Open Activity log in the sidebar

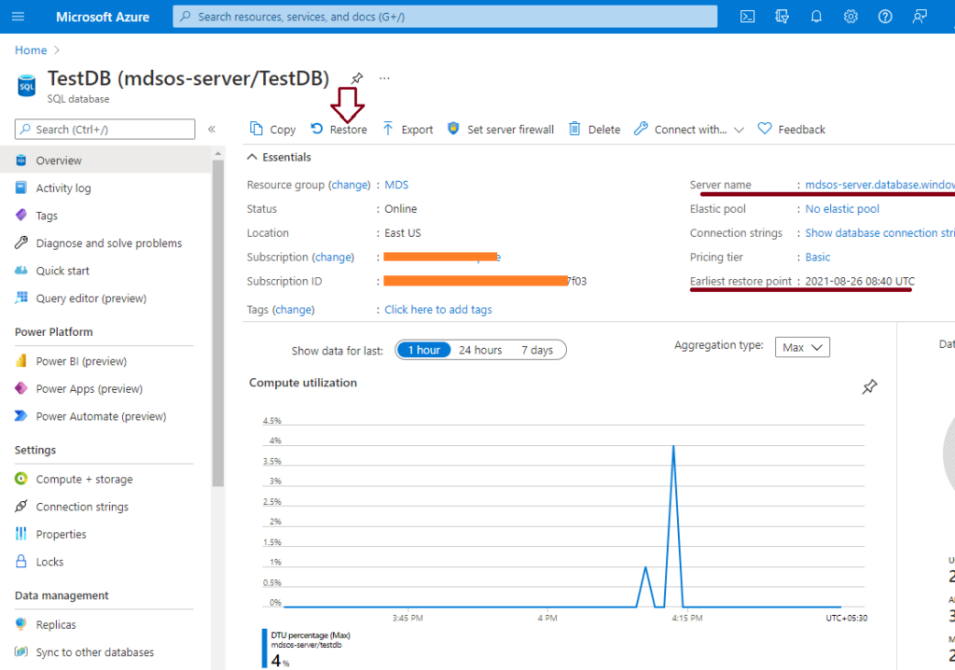pos(65,187)
